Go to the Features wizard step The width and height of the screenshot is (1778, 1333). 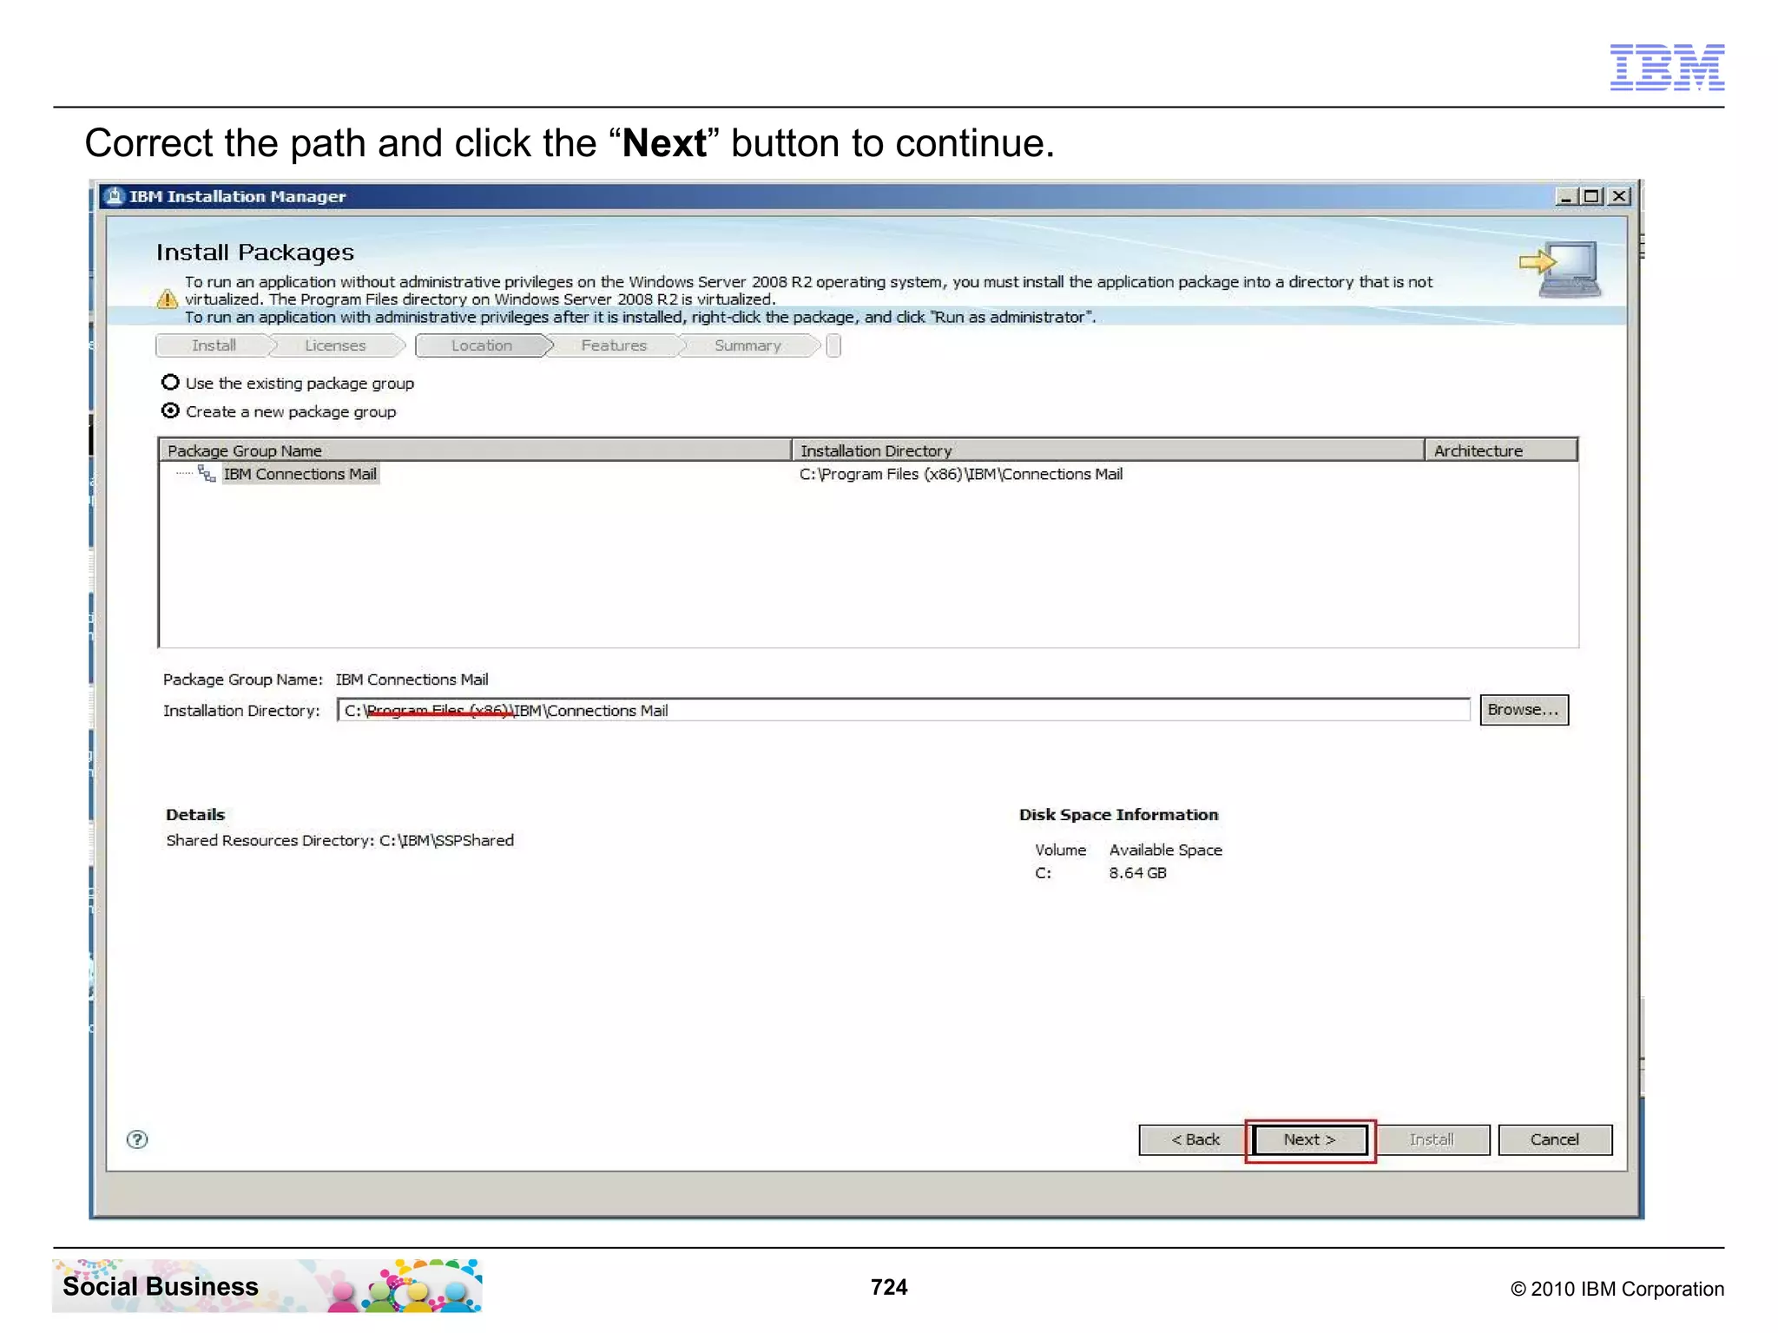point(614,345)
